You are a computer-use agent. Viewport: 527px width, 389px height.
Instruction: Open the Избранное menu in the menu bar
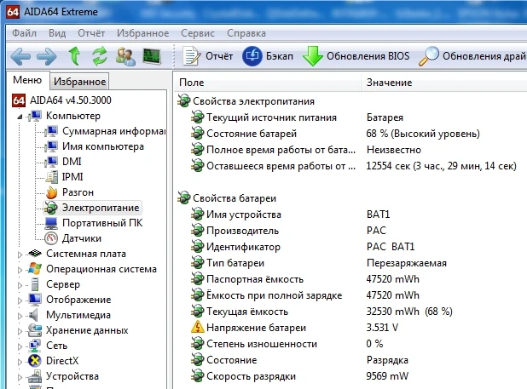pyautogui.click(x=143, y=33)
